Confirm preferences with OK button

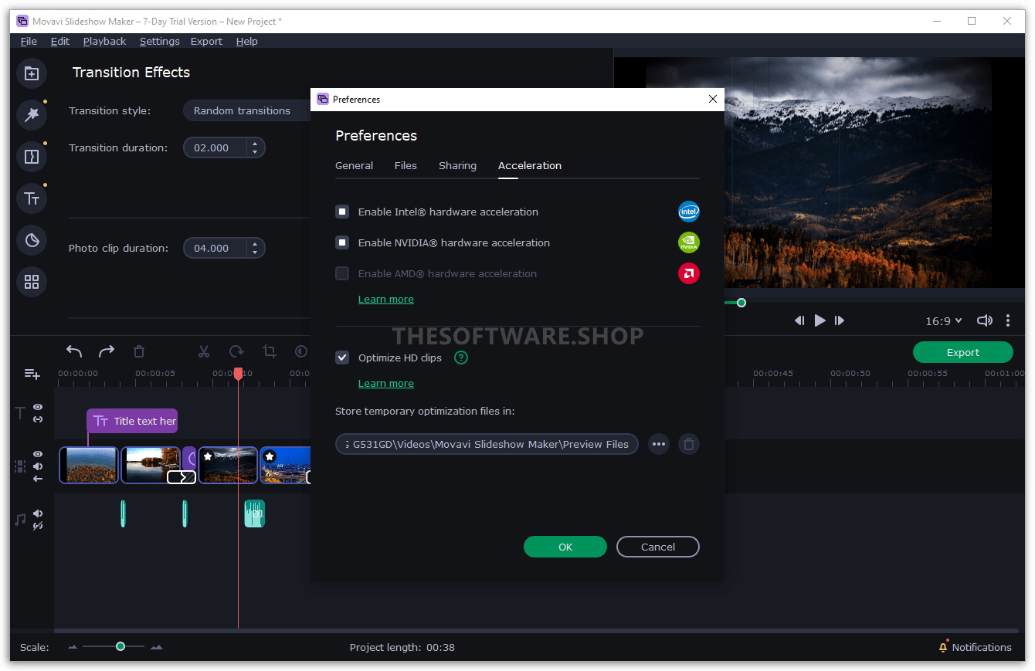click(x=565, y=547)
